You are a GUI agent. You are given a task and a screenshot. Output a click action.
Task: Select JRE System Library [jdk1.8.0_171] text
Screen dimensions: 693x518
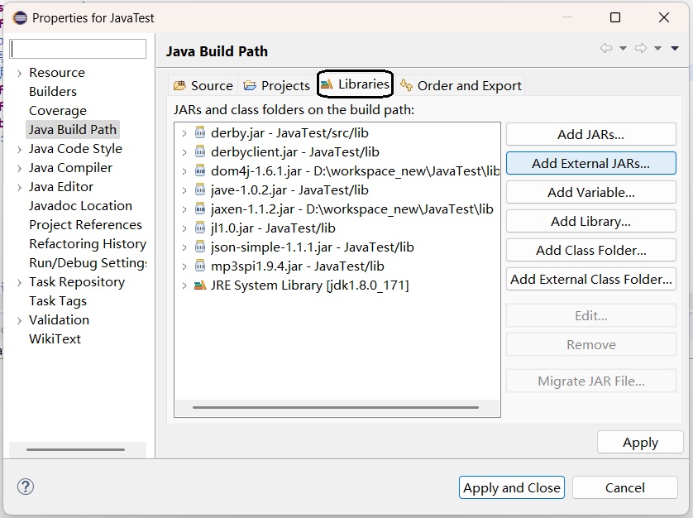tap(310, 285)
